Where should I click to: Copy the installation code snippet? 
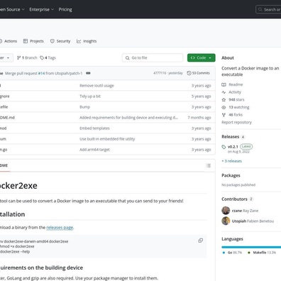[x=200, y=241]
